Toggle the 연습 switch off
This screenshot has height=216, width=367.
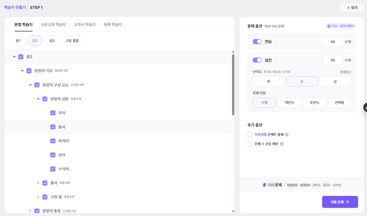point(257,41)
